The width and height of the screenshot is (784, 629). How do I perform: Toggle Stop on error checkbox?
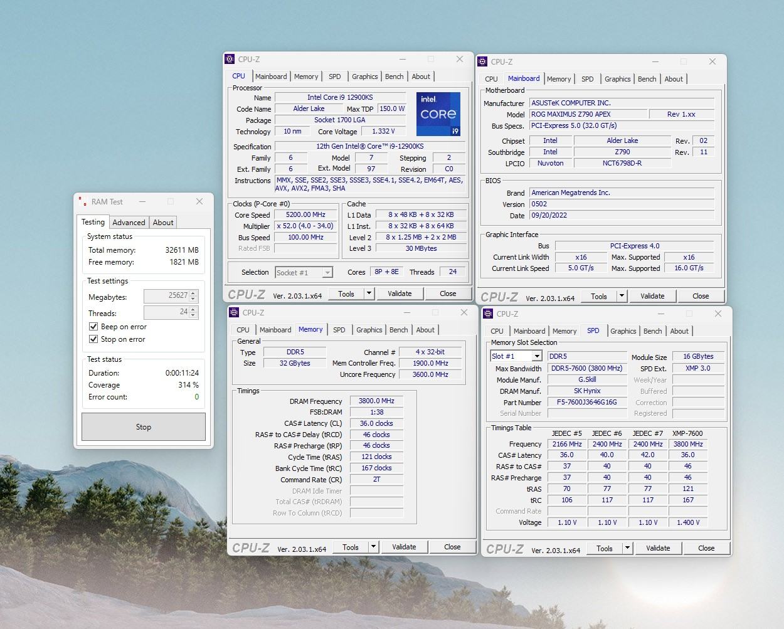coord(93,339)
